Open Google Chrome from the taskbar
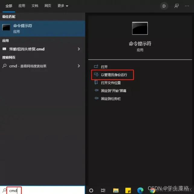 pyautogui.click(x=153, y=190)
